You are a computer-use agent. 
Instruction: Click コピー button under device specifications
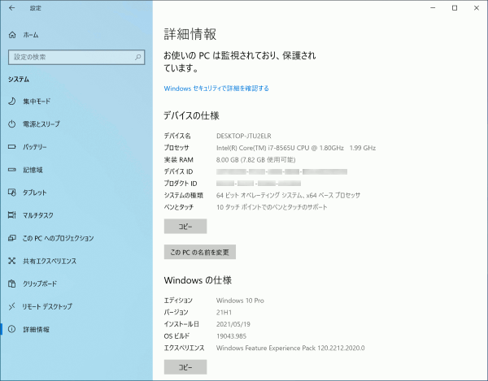coord(185,227)
